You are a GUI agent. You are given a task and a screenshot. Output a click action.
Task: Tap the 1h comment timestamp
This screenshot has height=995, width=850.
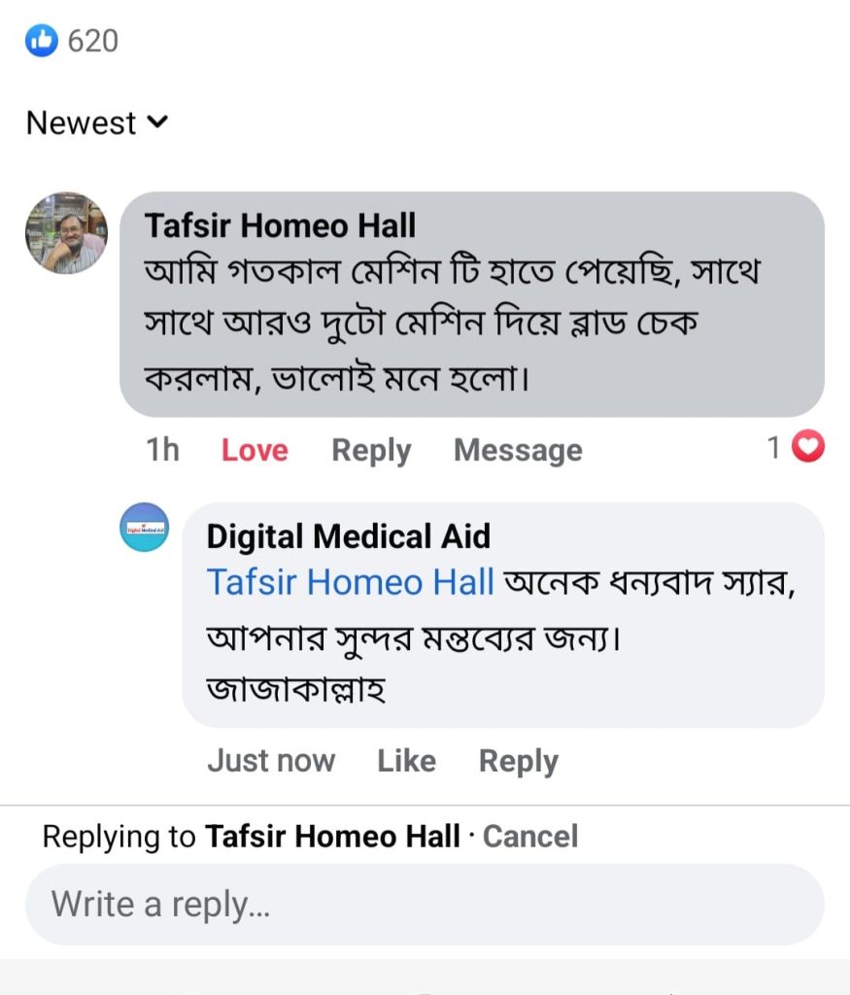162,450
